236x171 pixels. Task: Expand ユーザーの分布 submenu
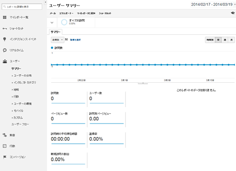pos(22,76)
